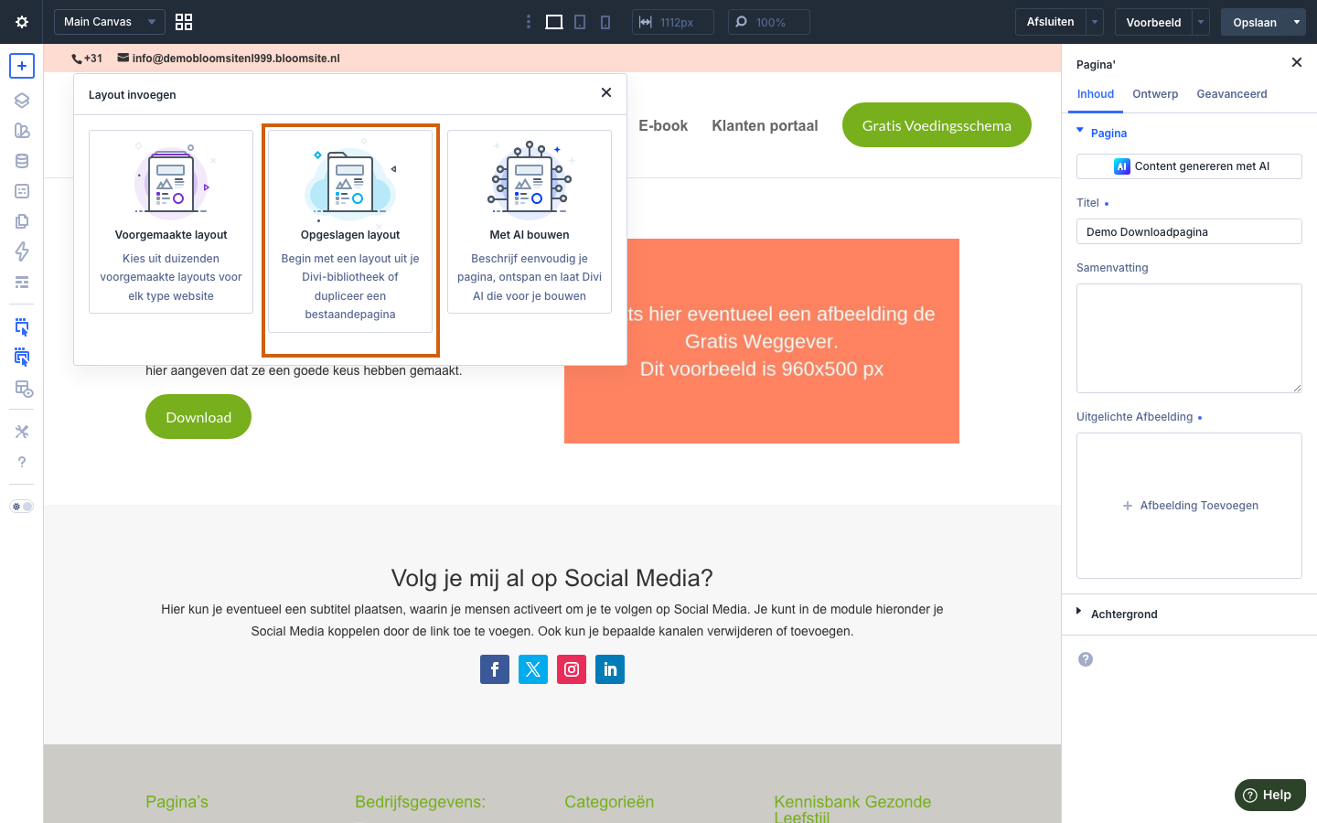Select the click-mode cursor icon
Image resolution: width=1317 pixels, height=823 pixels.
tap(22, 327)
